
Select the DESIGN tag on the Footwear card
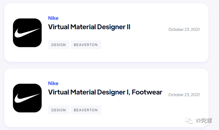click(x=59, y=110)
